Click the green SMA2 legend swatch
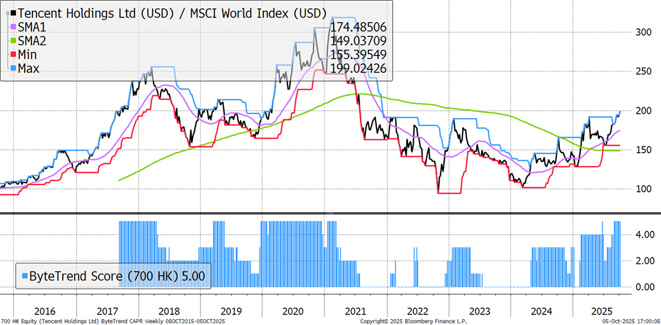 tap(12, 40)
